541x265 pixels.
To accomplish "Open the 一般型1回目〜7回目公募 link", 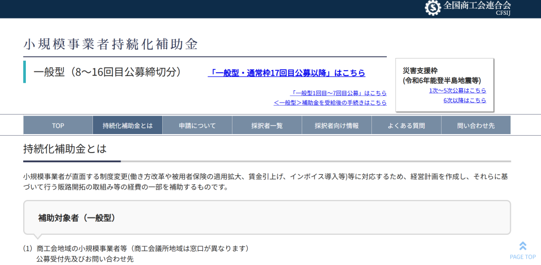I will click(x=339, y=92).
